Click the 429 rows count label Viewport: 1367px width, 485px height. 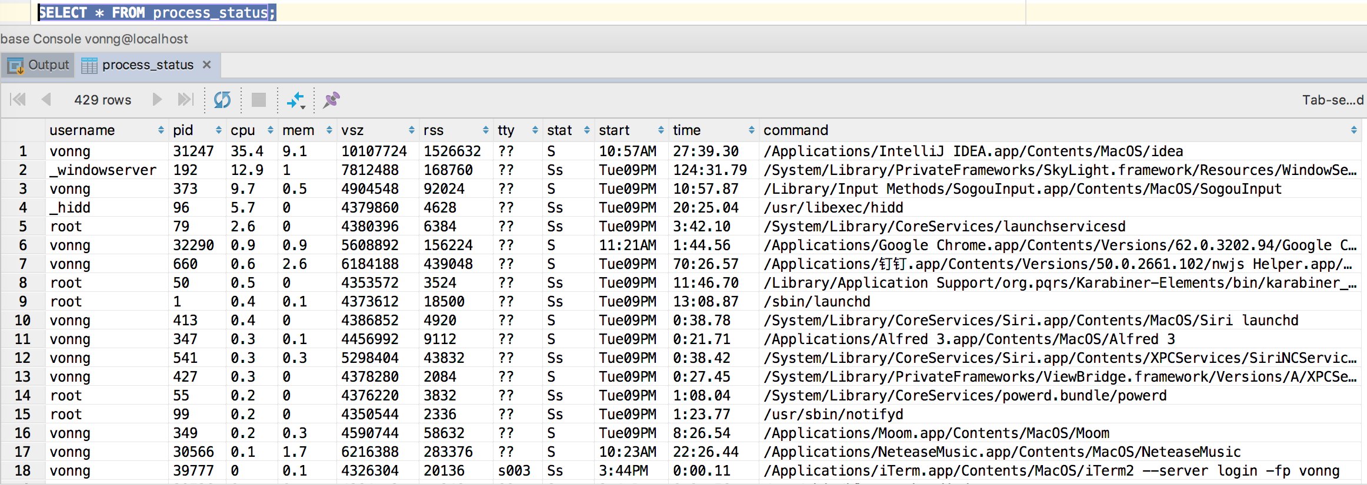coord(102,100)
